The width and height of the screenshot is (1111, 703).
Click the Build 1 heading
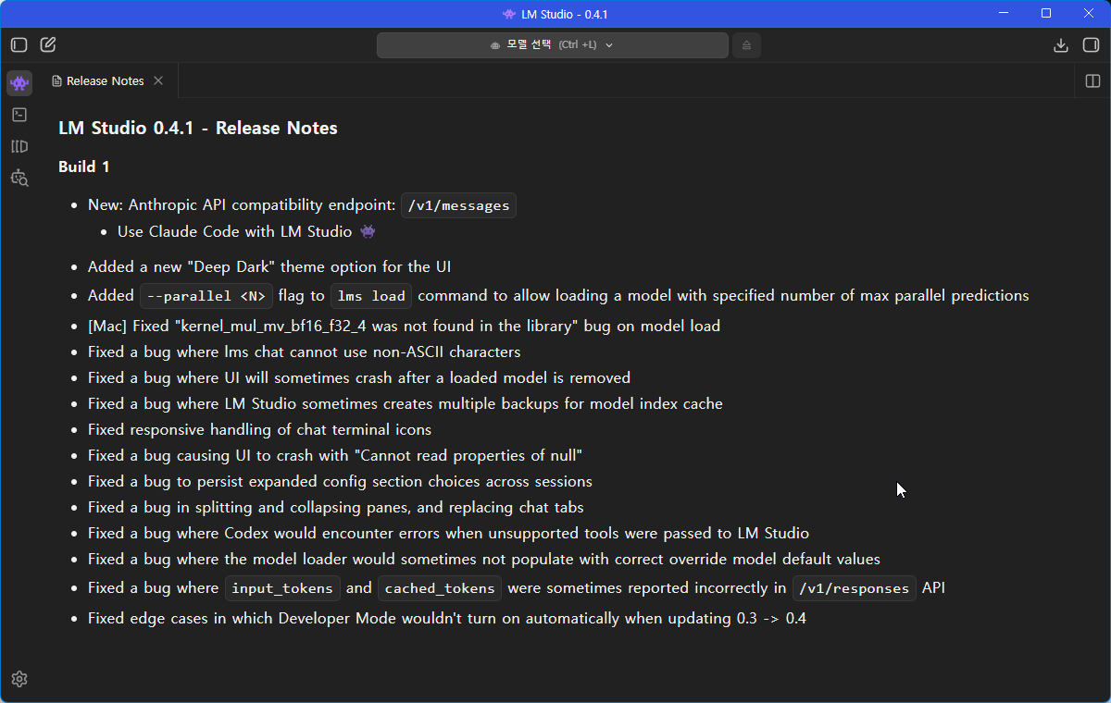coord(84,166)
